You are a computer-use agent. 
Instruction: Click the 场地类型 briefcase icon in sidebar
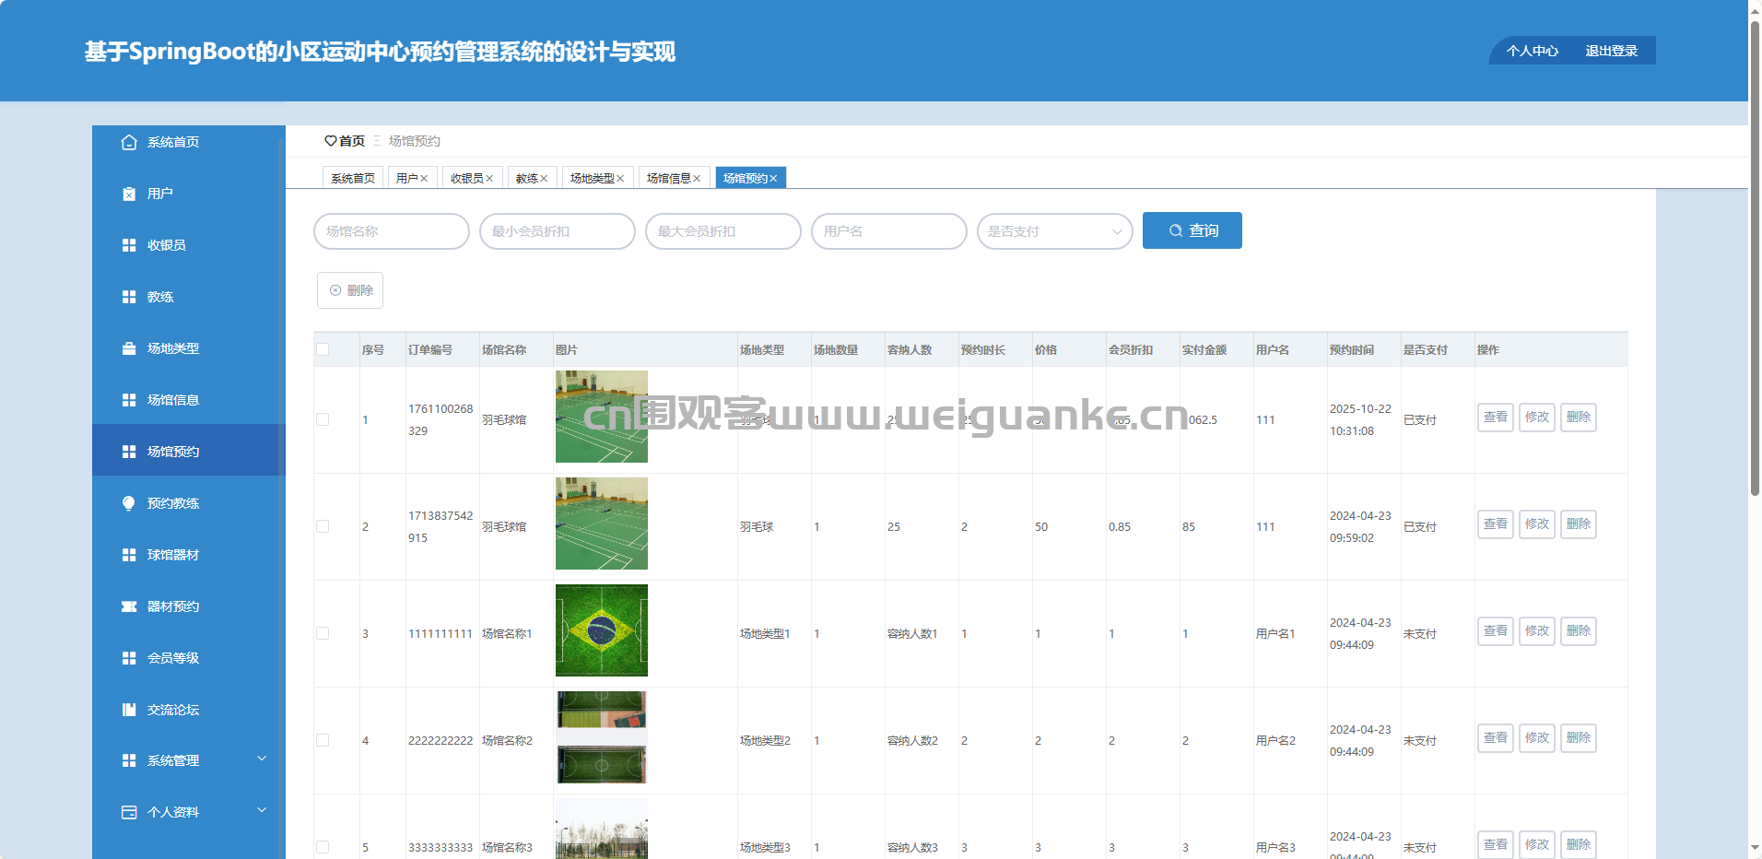(129, 348)
